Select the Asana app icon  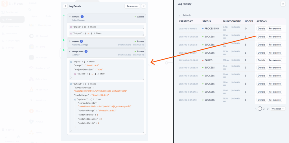[x=31, y=132]
